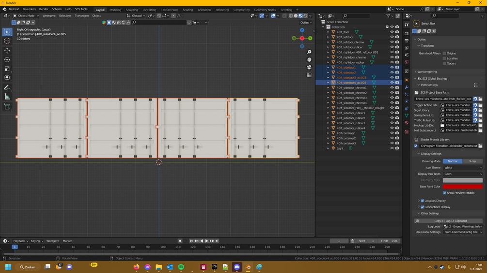Screen dimensions: 487x273
Task: Uncheck Show Preview Models
Action: 444,193
